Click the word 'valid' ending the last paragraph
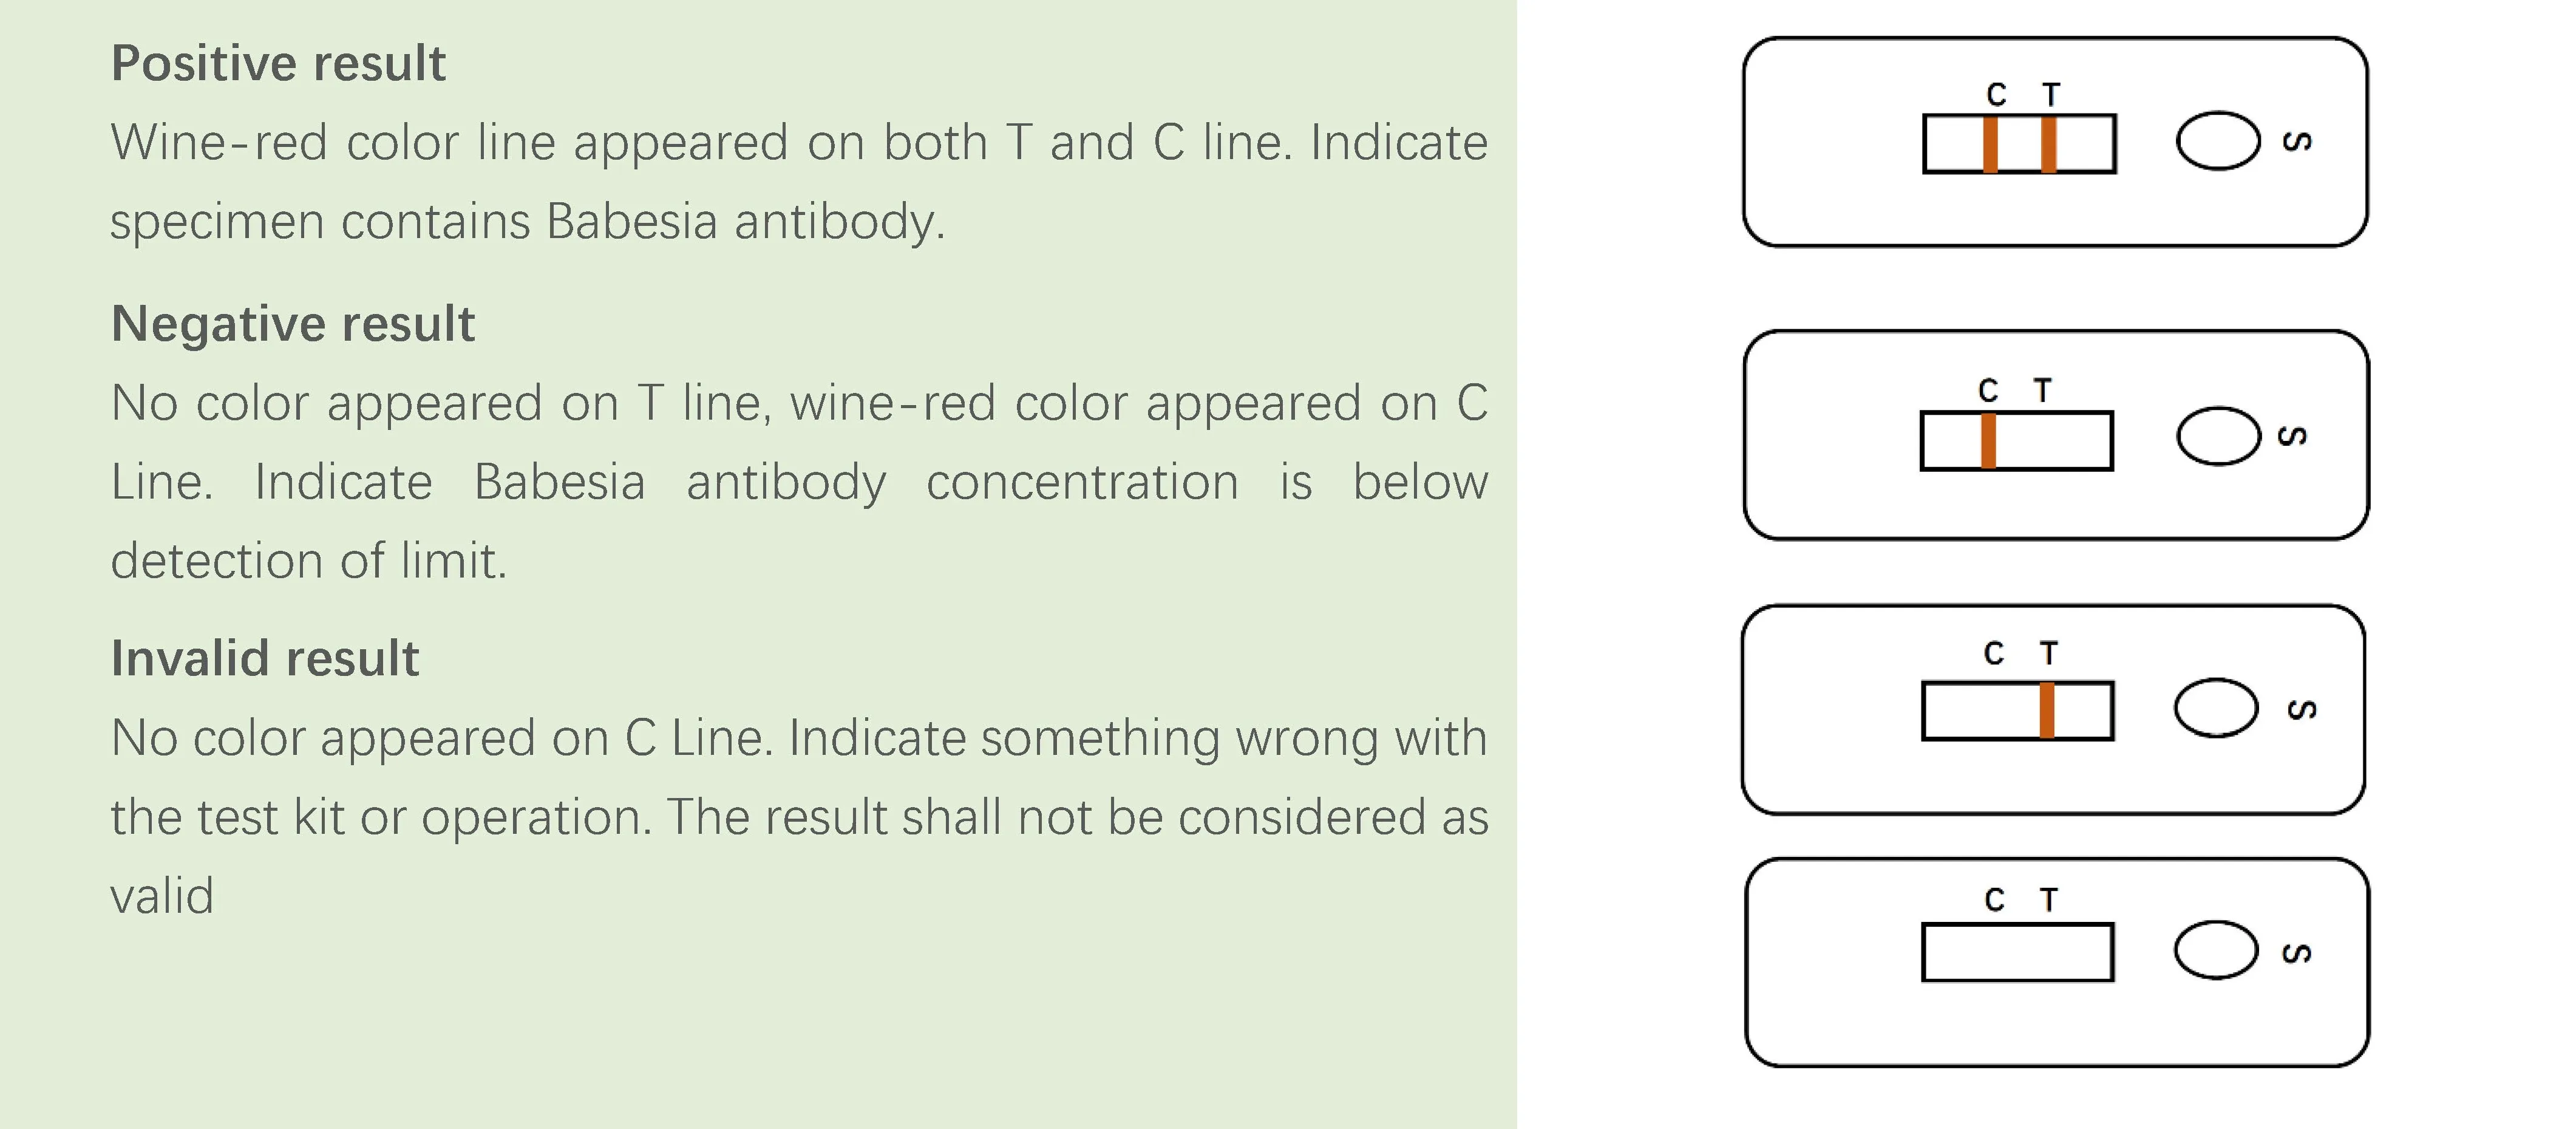2576x1129 pixels. point(162,896)
